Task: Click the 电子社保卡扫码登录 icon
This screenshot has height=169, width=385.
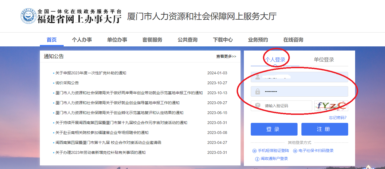Action: (295, 151)
